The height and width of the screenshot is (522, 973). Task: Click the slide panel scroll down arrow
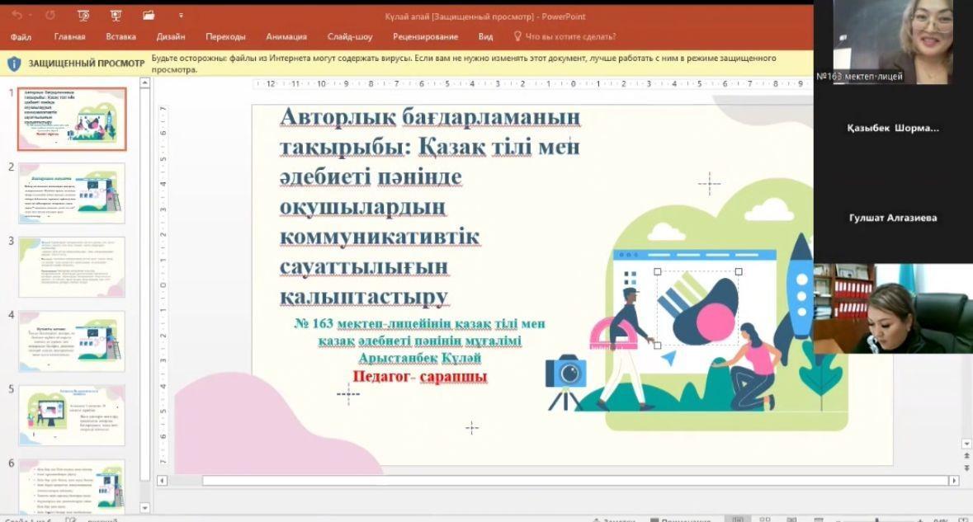point(145,508)
